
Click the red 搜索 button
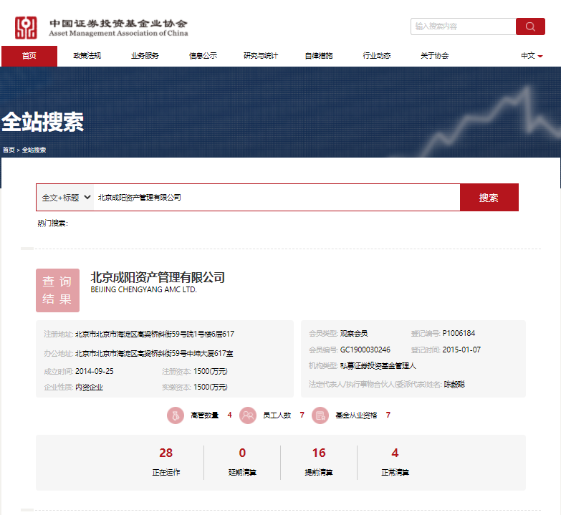[x=489, y=198]
